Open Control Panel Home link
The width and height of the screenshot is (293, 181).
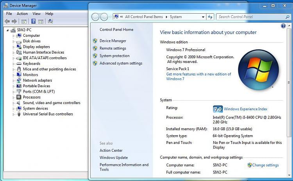116,30
